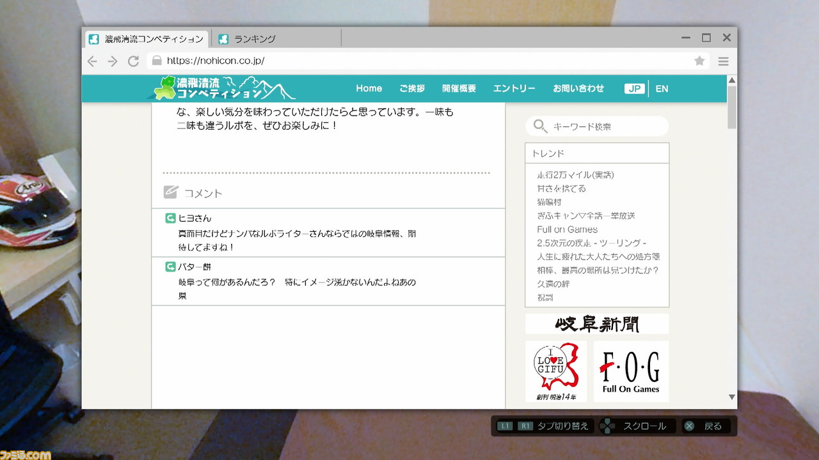Screen dimensions: 819x460
Task: Click the コメント section heading
Action: [203, 193]
